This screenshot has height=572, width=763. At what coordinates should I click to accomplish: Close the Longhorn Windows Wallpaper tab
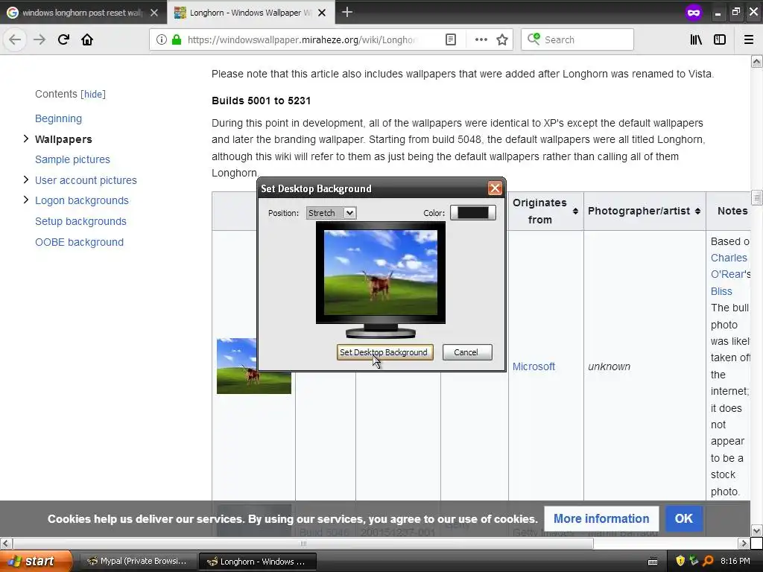coord(322,13)
